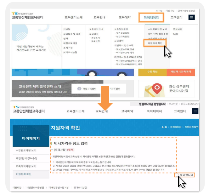209x193 pixels.
Task: Open 교육예약 menu in upper page navigation bar
Action: point(125,17)
